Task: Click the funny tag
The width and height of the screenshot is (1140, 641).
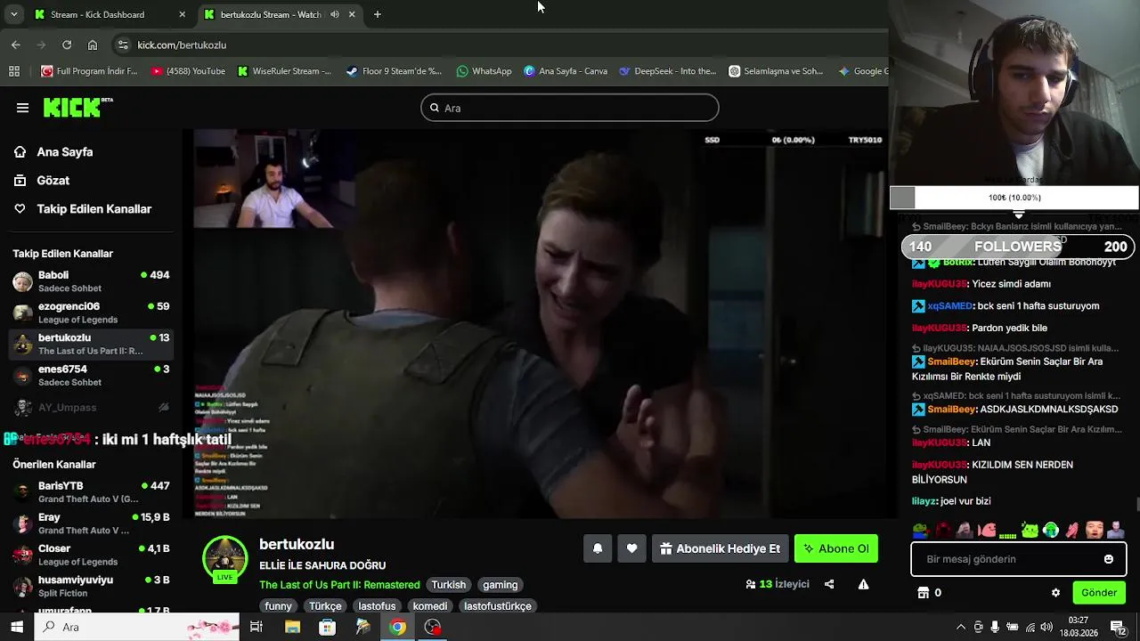Action: 278,606
